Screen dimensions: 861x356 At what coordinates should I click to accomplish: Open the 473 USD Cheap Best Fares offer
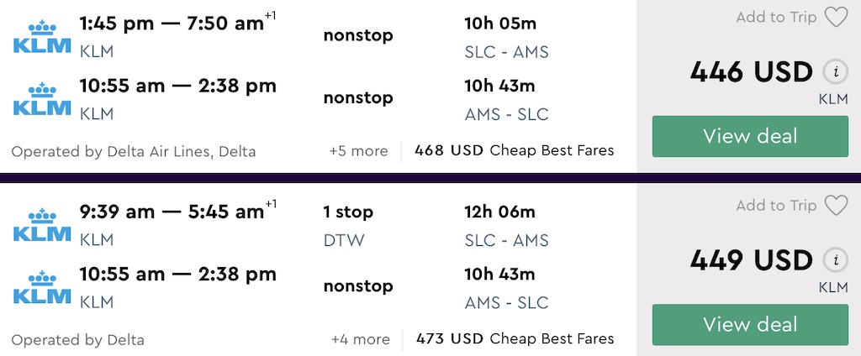coord(515,339)
